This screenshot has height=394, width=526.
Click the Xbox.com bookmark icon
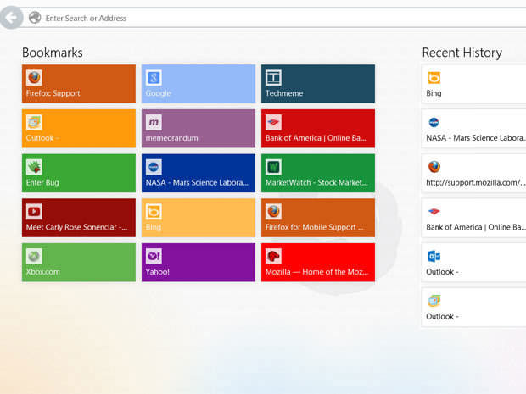point(34,256)
